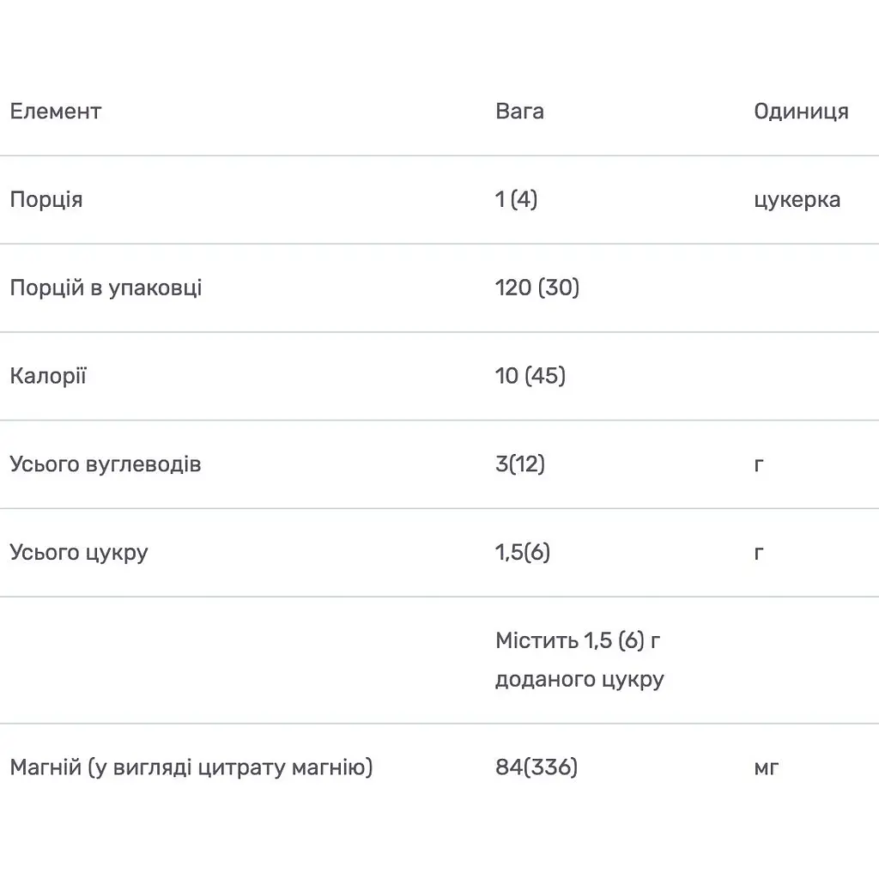Click the "цукерка" unit cell

click(x=797, y=200)
